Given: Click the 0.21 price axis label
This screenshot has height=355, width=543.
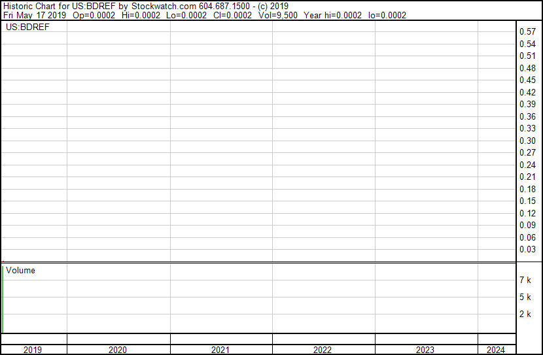Looking at the screenshot, I should [527, 177].
